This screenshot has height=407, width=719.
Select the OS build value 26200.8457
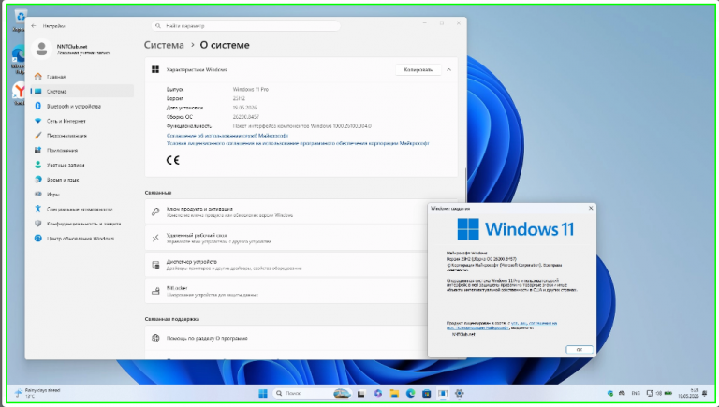246,117
